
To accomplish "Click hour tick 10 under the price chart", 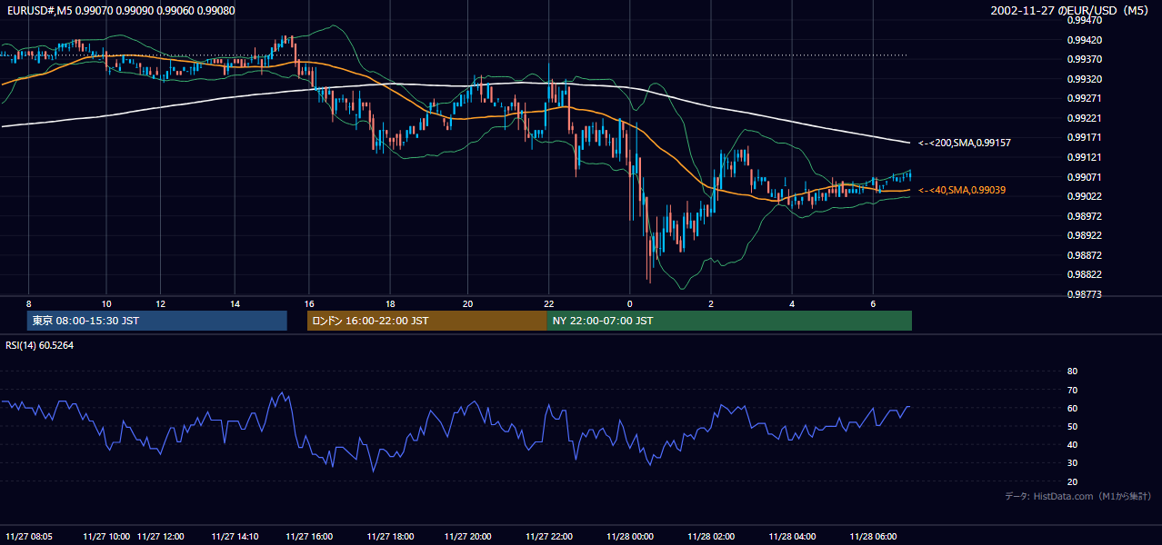I will point(106,303).
